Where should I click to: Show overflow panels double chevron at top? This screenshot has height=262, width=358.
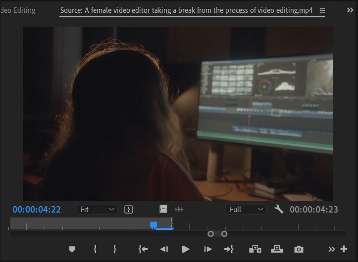pos(350,10)
